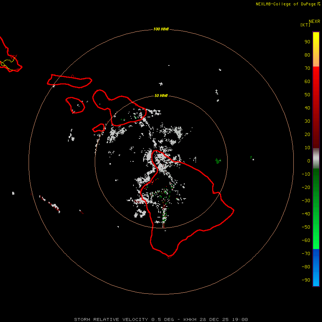322x322 pixels.
Task: Click the 30 value on the velocity scale
Action: 307,121
